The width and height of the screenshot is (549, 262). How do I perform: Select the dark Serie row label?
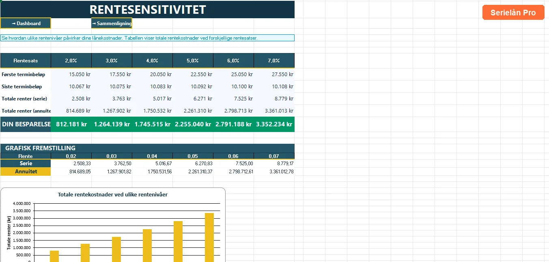[26, 163]
